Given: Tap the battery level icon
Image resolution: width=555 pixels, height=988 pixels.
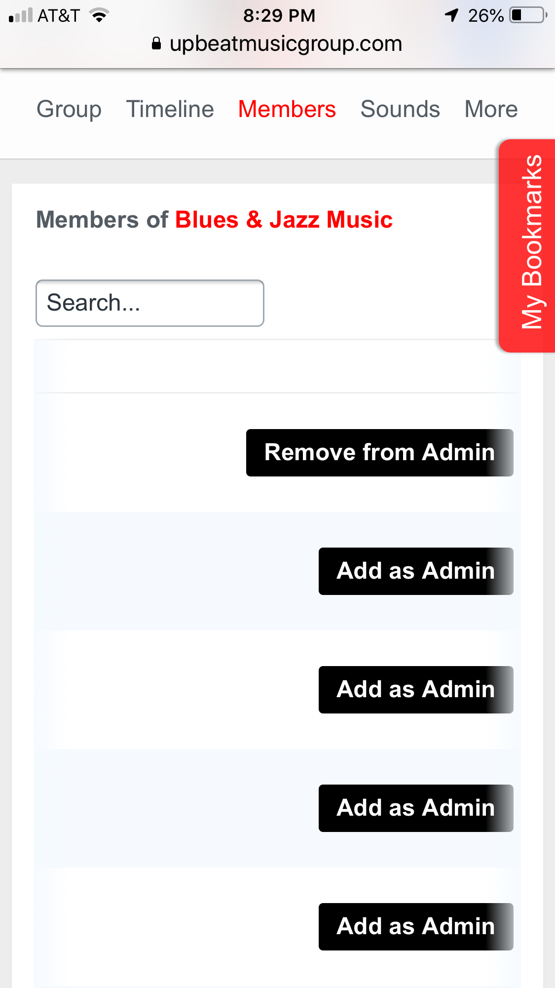Looking at the screenshot, I should [x=528, y=15].
